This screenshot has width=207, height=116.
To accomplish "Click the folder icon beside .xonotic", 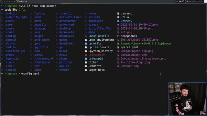I will (x=57, y=14).
